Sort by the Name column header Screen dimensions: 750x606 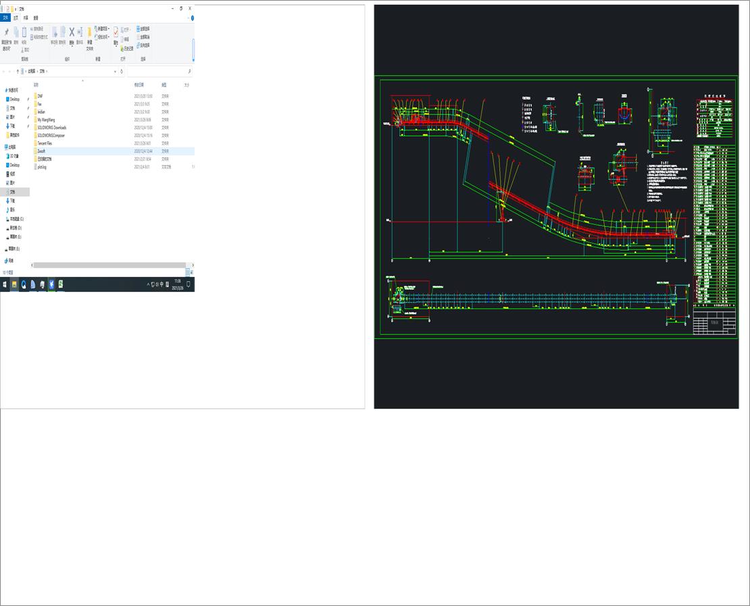[x=36, y=85]
